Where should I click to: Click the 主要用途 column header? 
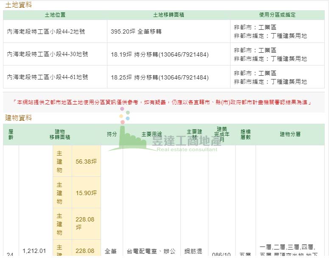tap(152, 134)
